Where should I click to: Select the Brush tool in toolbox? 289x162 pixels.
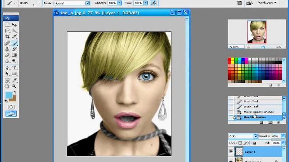(x=14, y=43)
